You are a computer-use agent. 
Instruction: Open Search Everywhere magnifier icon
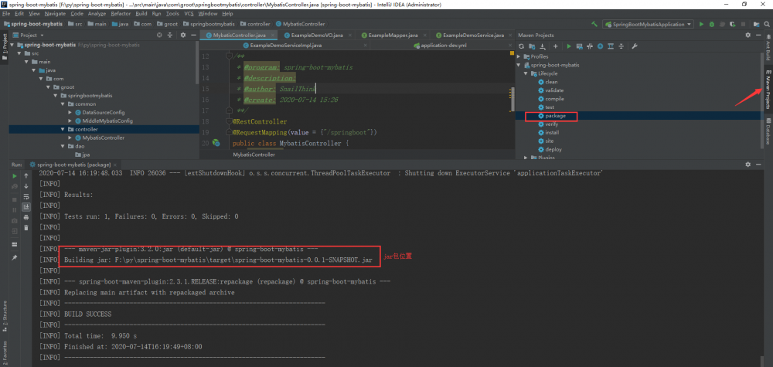[x=766, y=24]
